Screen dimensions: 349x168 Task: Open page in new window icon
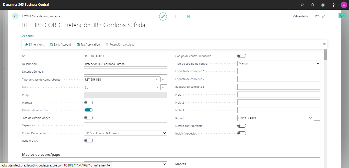[x=317, y=16]
